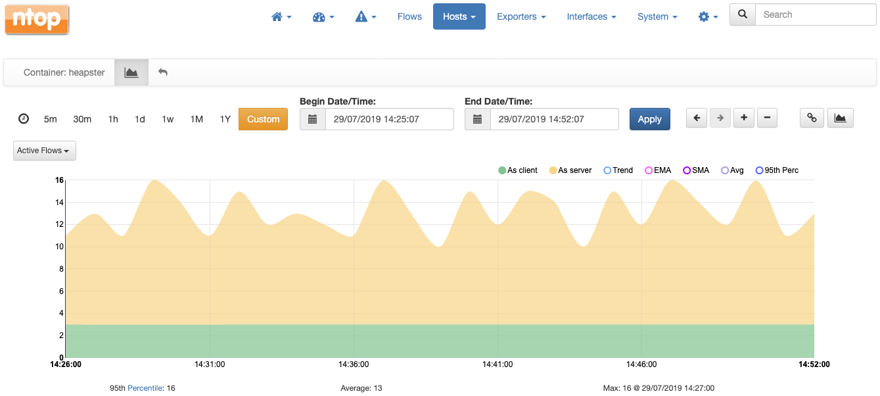Click the Begin Date/Time input field
Image resolution: width=880 pixels, height=396 pixels.
[390, 119]
